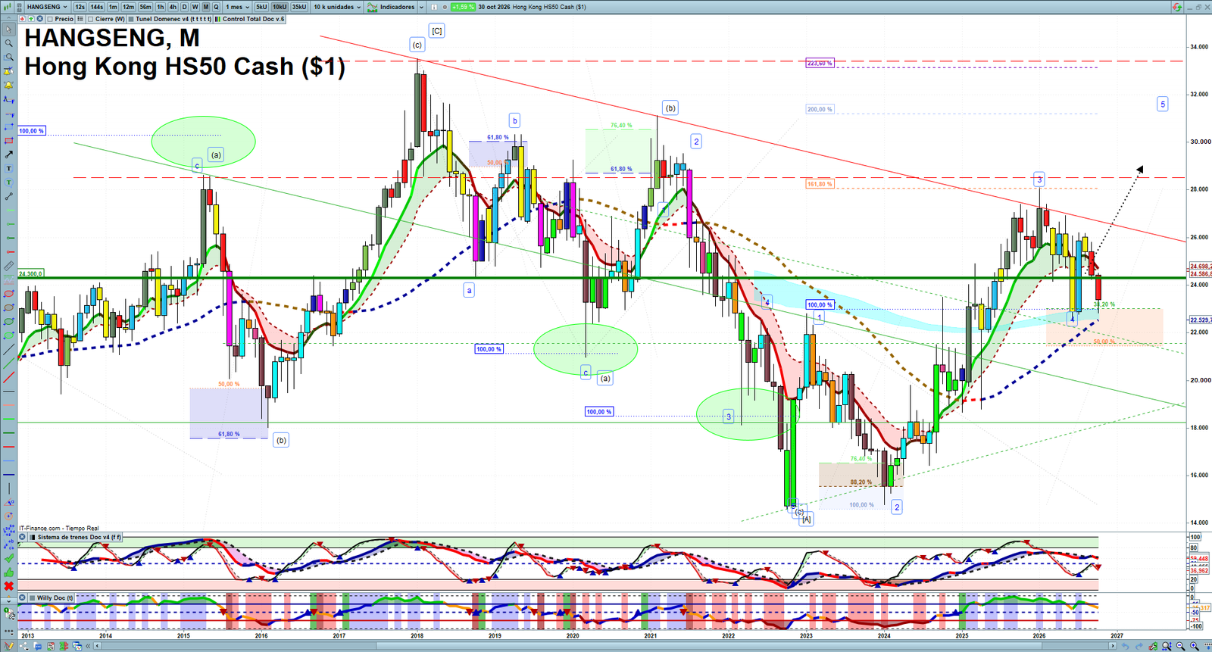Expand the arrow after Indicadores
This screenshot has width=1212, height=652.
pyautogui.click(x=421, y=7)
